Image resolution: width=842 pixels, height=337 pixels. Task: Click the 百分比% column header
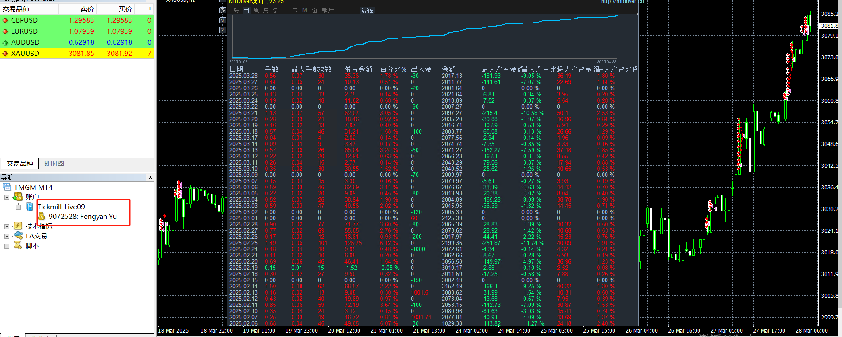(393, 69)
